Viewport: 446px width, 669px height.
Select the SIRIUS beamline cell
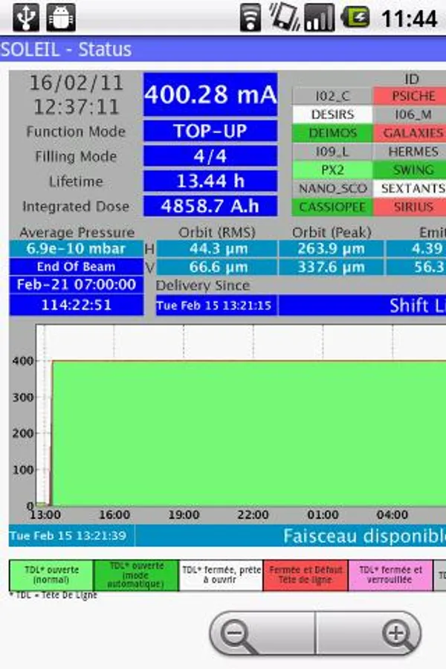(x=410, y=207)
